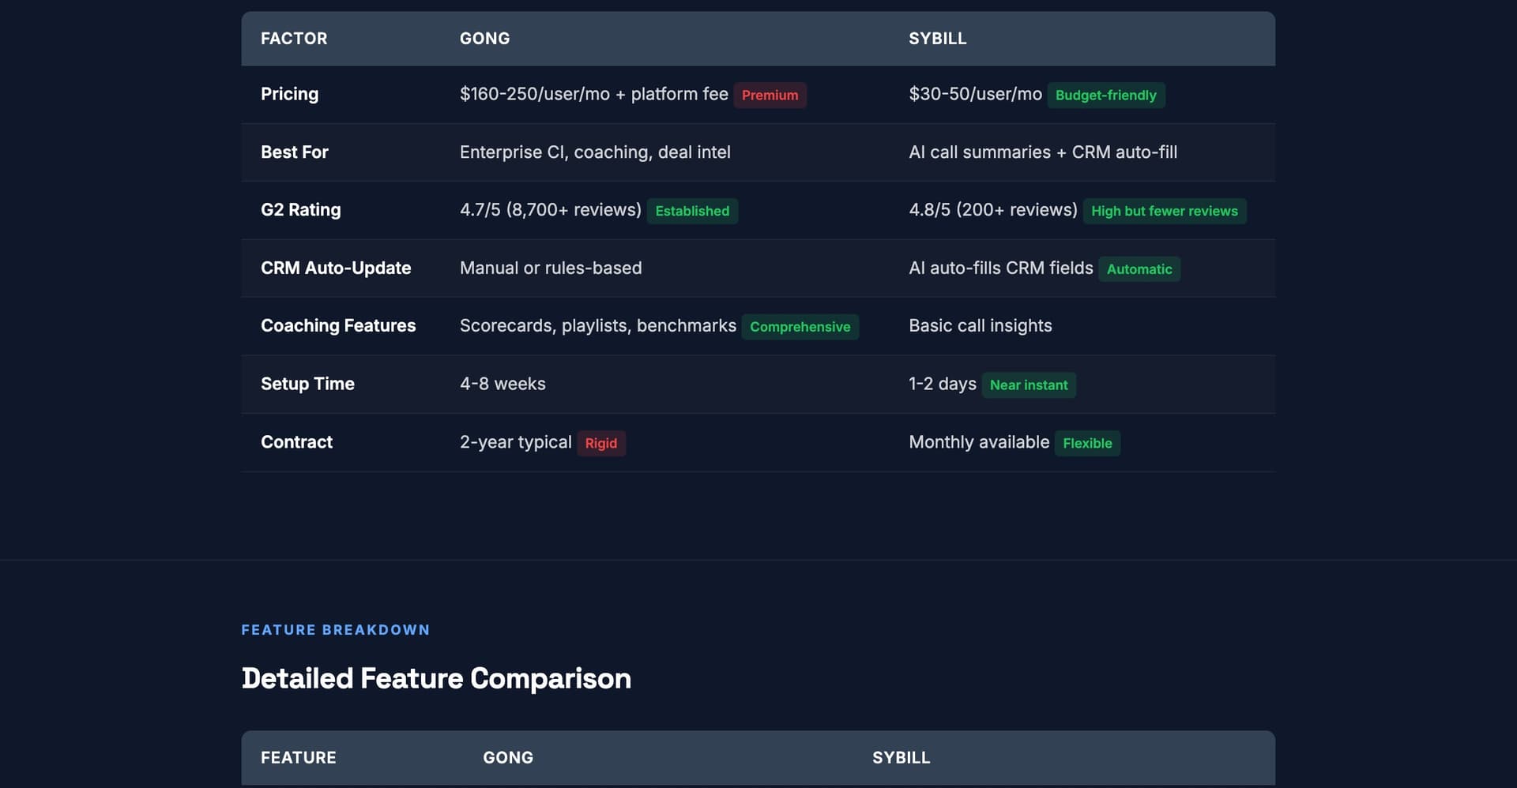Select the "2-year typical" contract text
The height and width of the screenshot is (788, 1517).
pyautogui.click(x=515, y=442)
